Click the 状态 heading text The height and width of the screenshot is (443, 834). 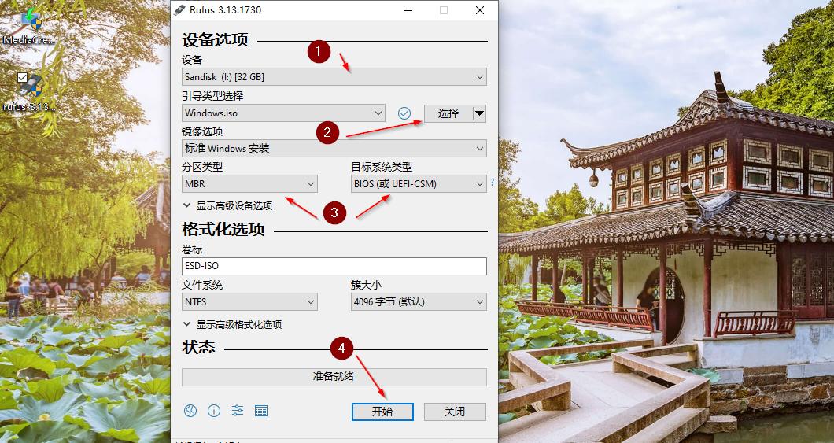point(198,347)
